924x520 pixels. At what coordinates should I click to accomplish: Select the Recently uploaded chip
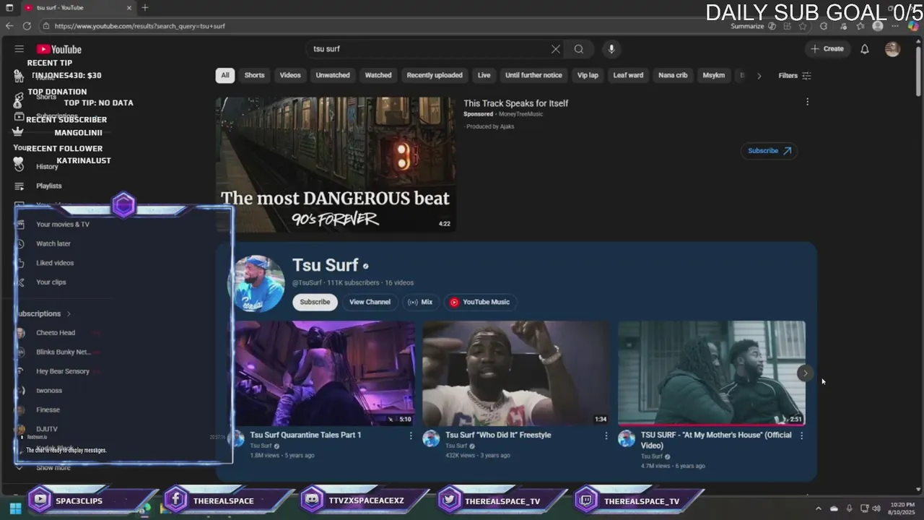coord(435,75)
